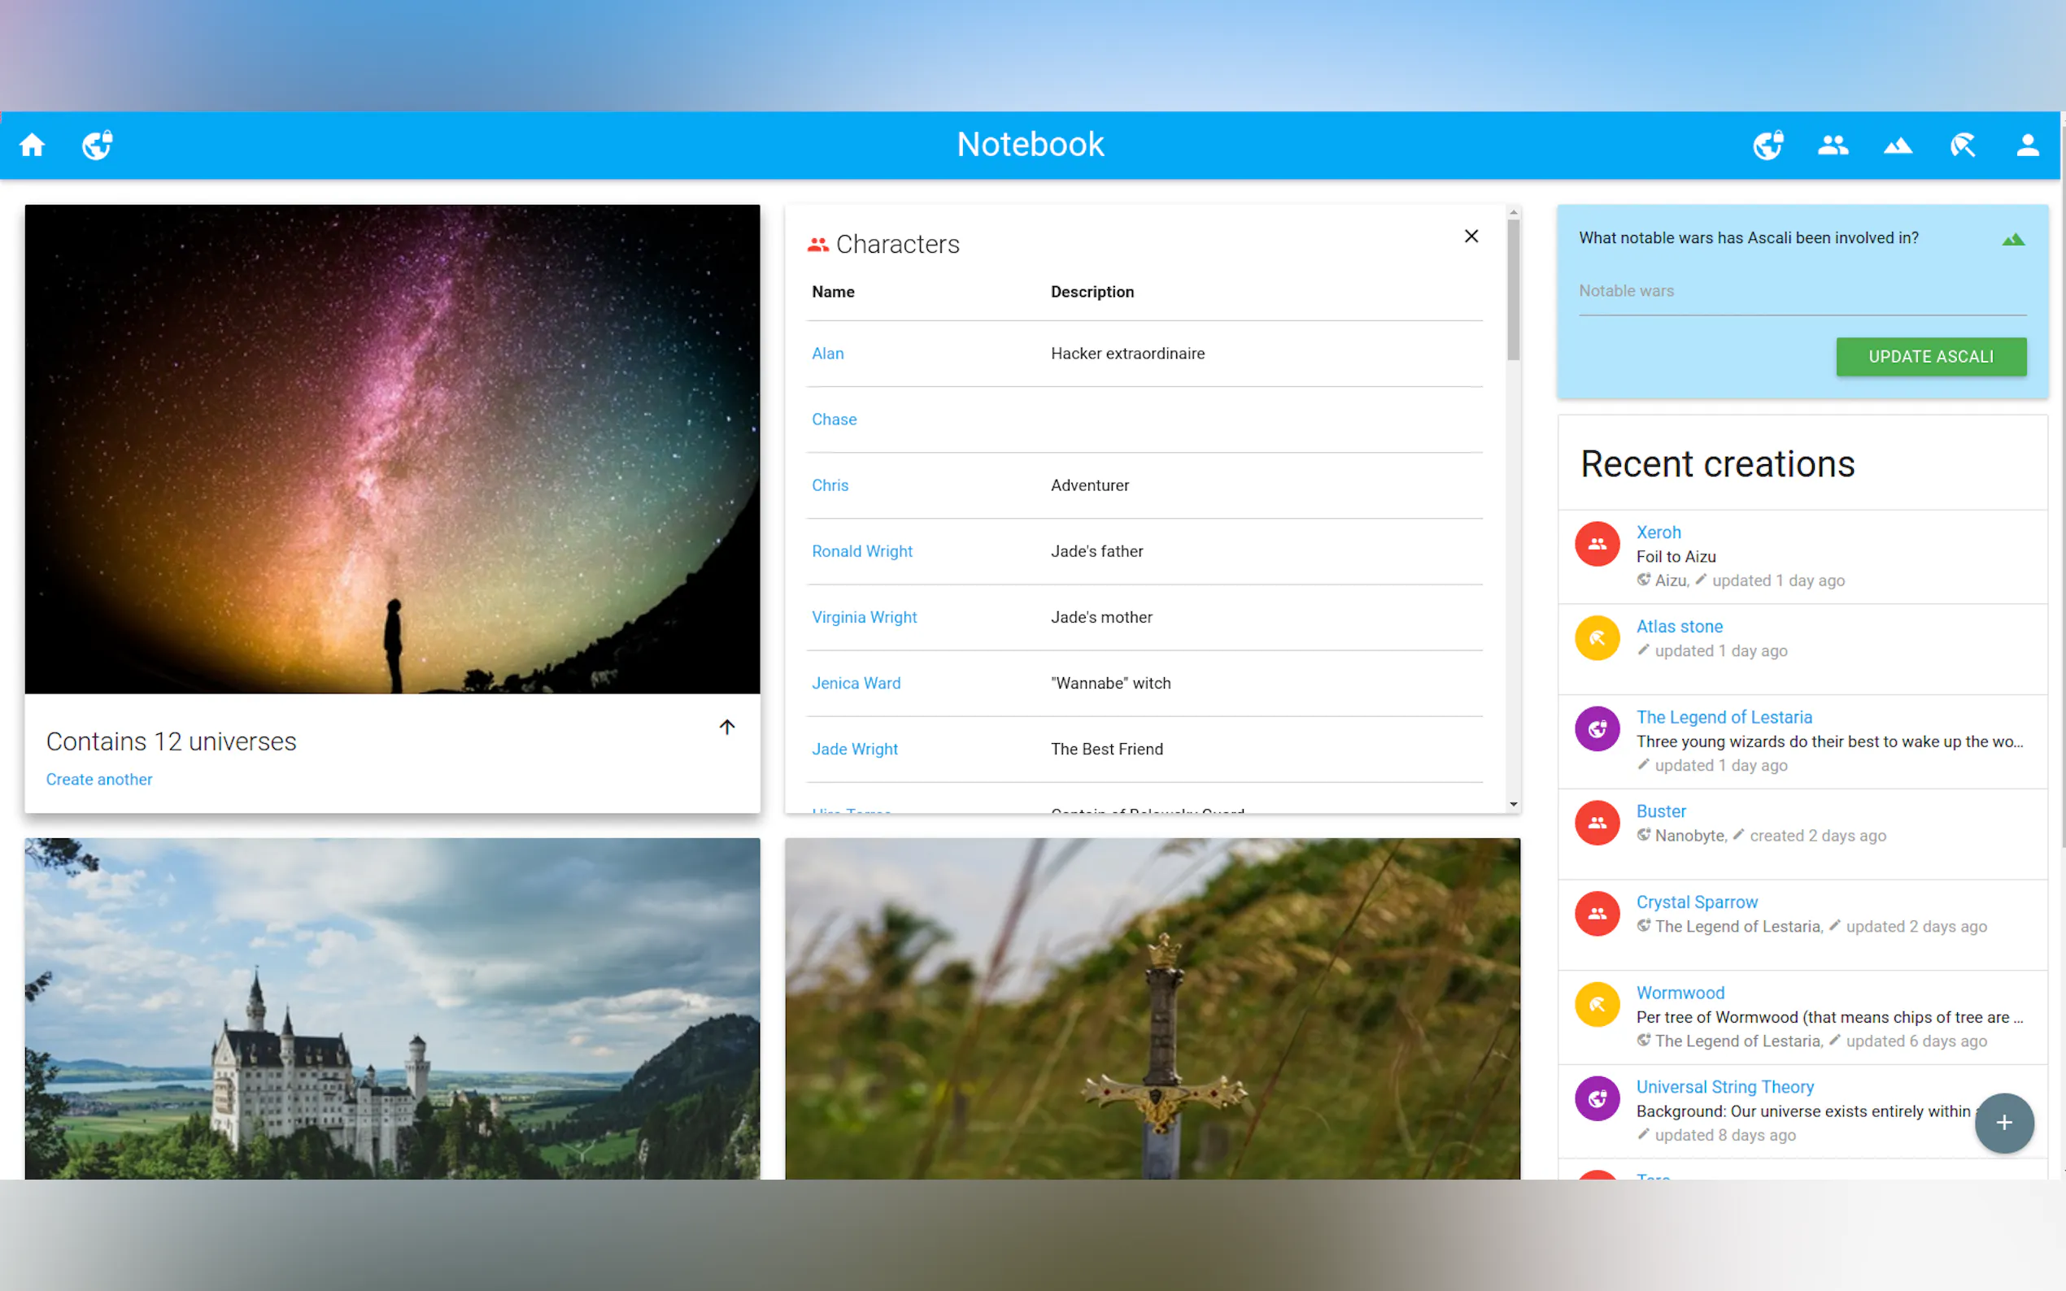This screenshot has width=2066, height=1291.
Task: Click the Create another link
Action: tap(99, 779)
